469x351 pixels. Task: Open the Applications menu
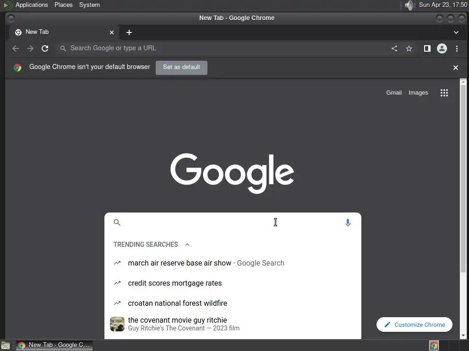[x=32, y=5]
